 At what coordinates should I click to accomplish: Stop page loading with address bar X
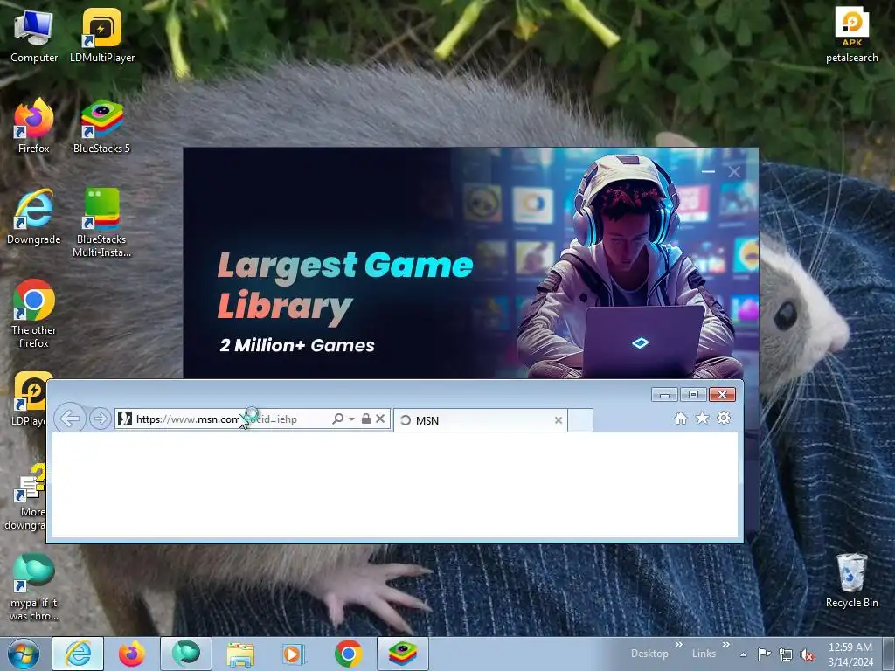(x=380, y=419)
